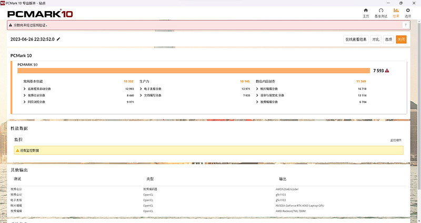Expand the 文档编写分数 row
This screenshot has height=223, width=421.
(141, 95)
